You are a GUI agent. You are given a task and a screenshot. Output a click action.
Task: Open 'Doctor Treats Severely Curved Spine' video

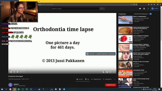click(x=126, y=82)
